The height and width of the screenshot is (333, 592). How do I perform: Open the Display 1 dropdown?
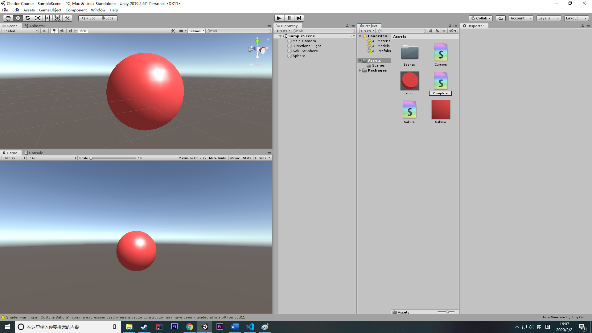[x=14, y=158]
